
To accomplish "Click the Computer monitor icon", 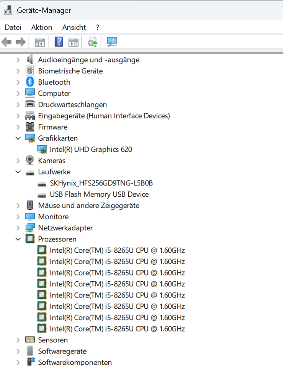I will (x=30, y=93).
